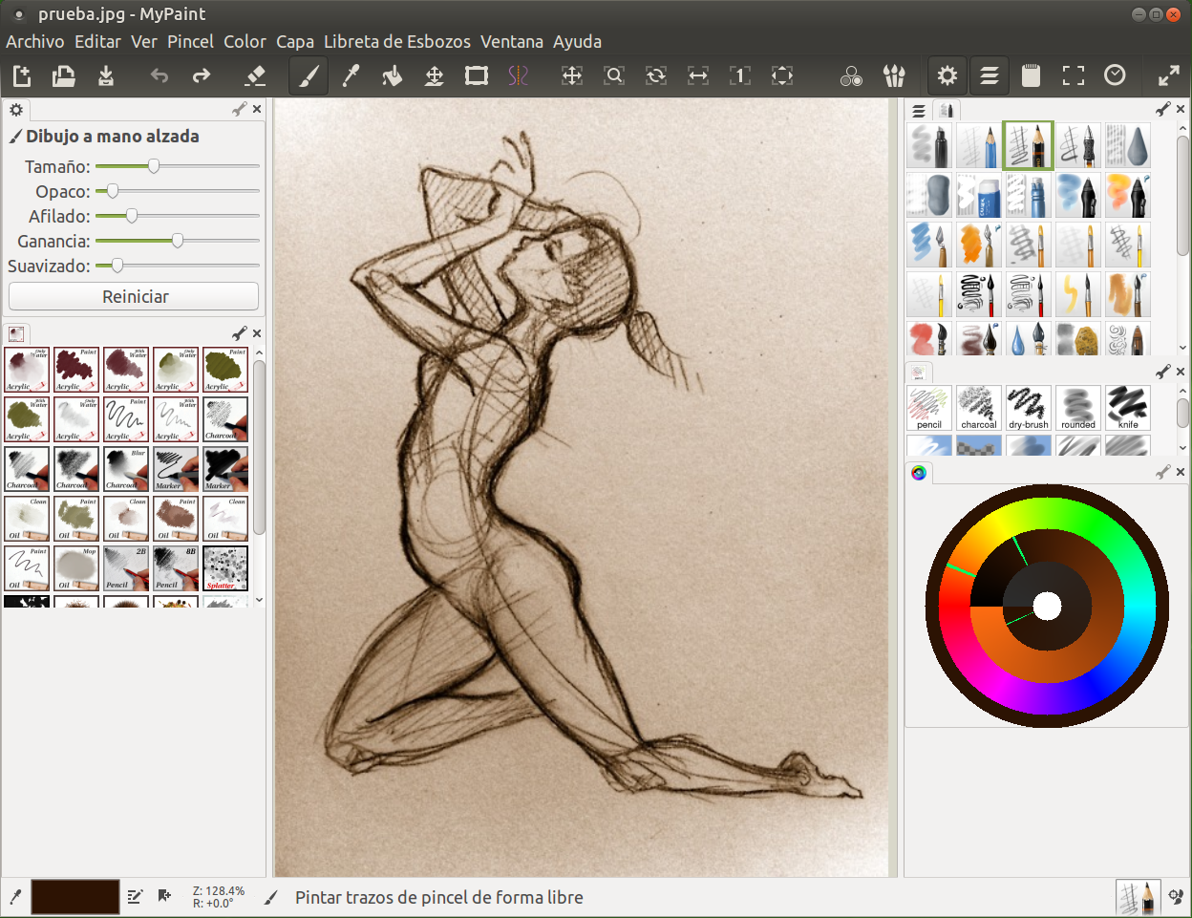This screenshot has width=1192, height=918.
Task: Click the current dark brown color swatch
Action: (75, 897)
